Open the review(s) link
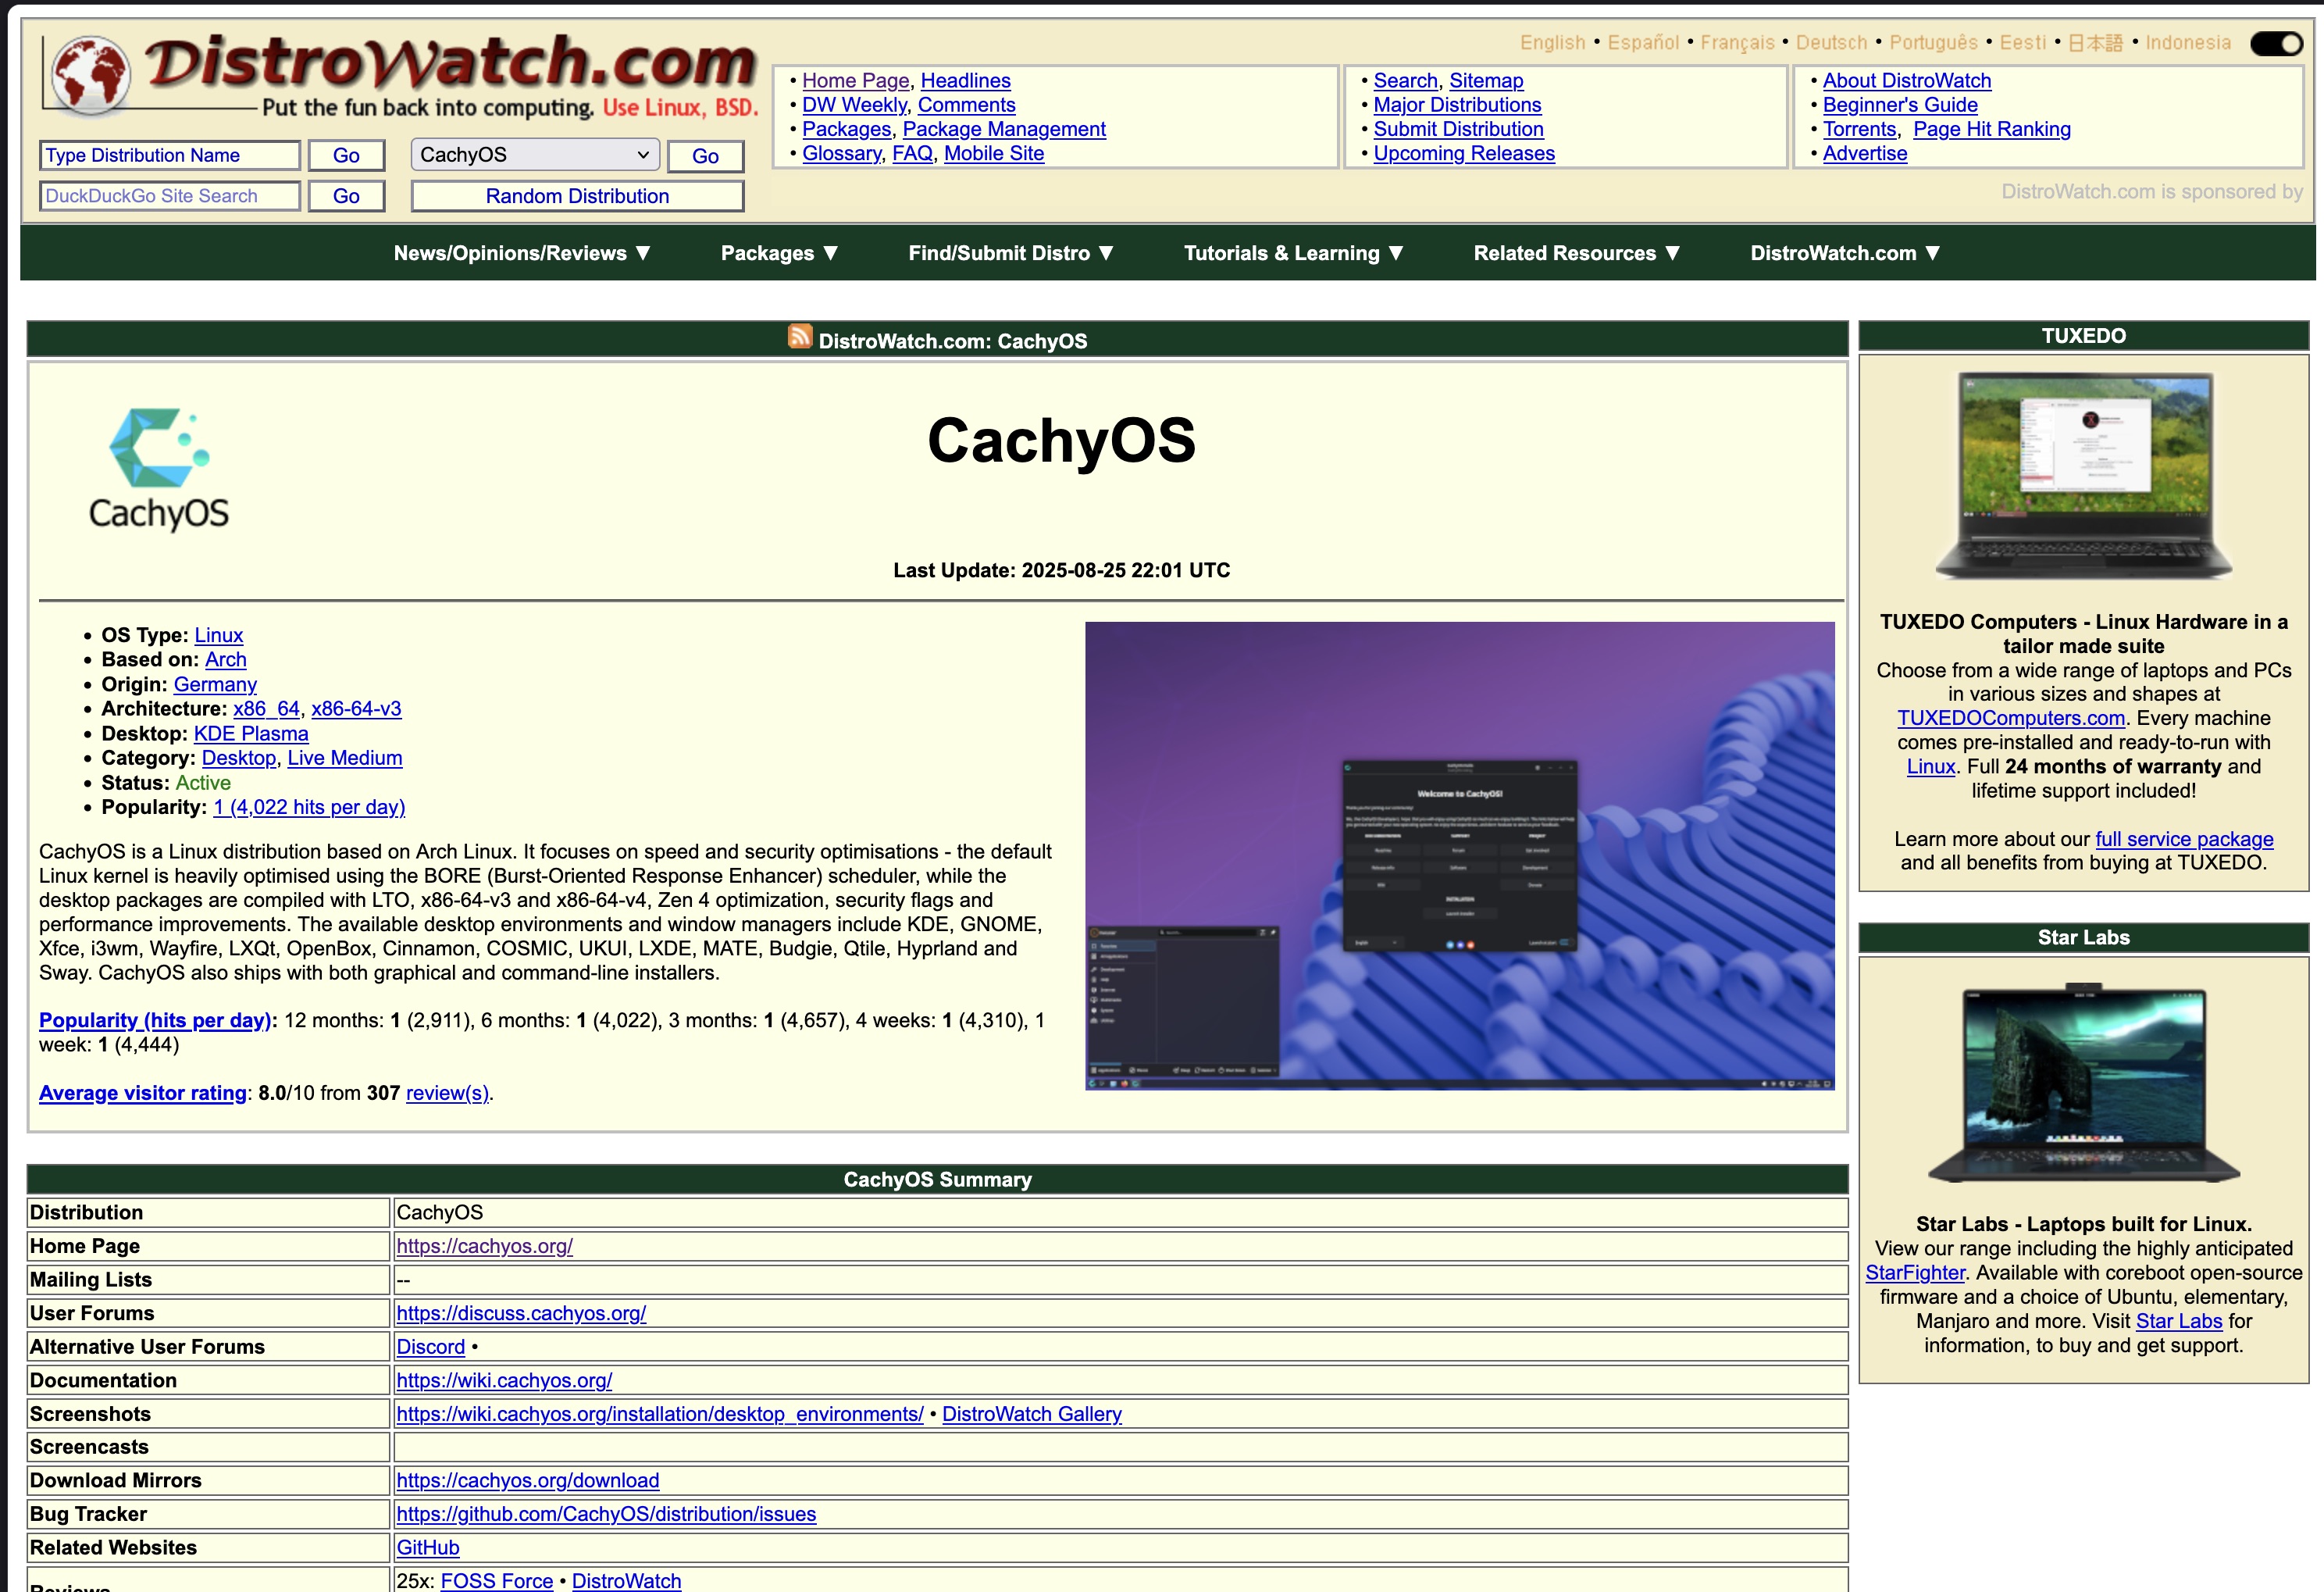This screenshot has height=1592, width=2324. [447, 1093]
